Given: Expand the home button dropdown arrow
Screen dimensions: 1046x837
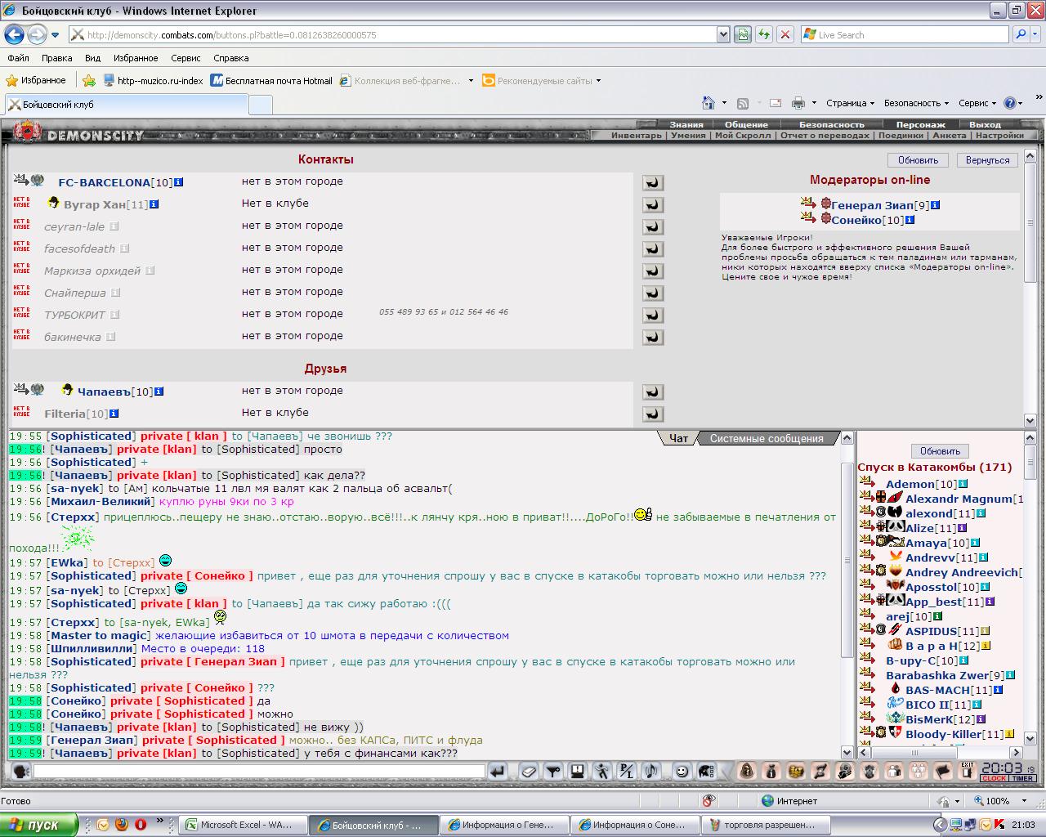Looking at the screenshot, I should click(x=724, y=103).
